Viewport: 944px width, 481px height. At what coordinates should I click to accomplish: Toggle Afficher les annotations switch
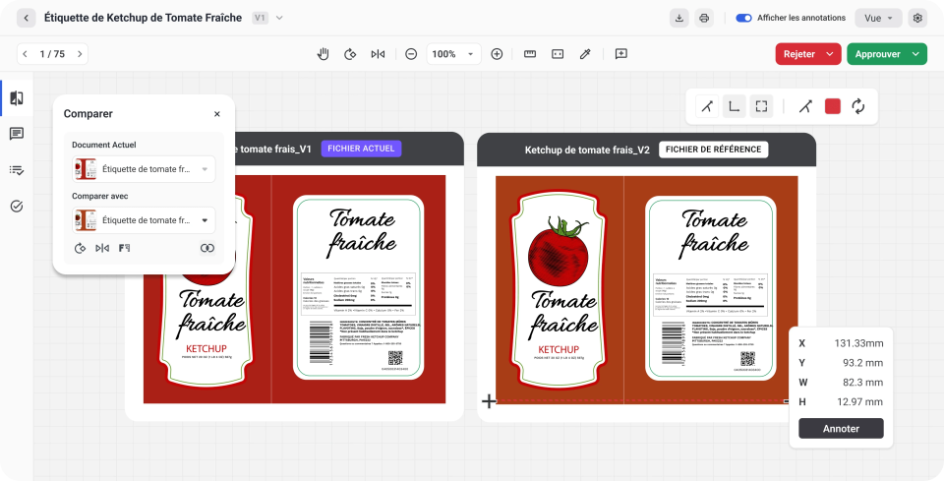pos(743,18)
